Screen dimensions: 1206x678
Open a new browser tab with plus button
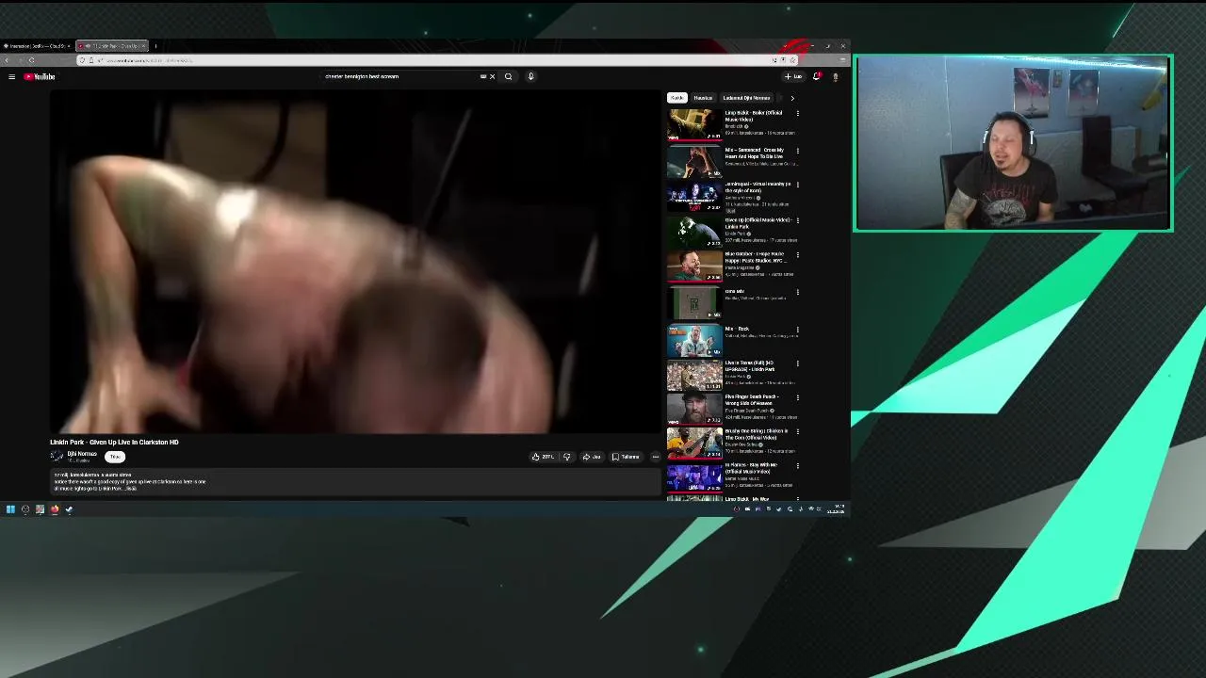155,45
